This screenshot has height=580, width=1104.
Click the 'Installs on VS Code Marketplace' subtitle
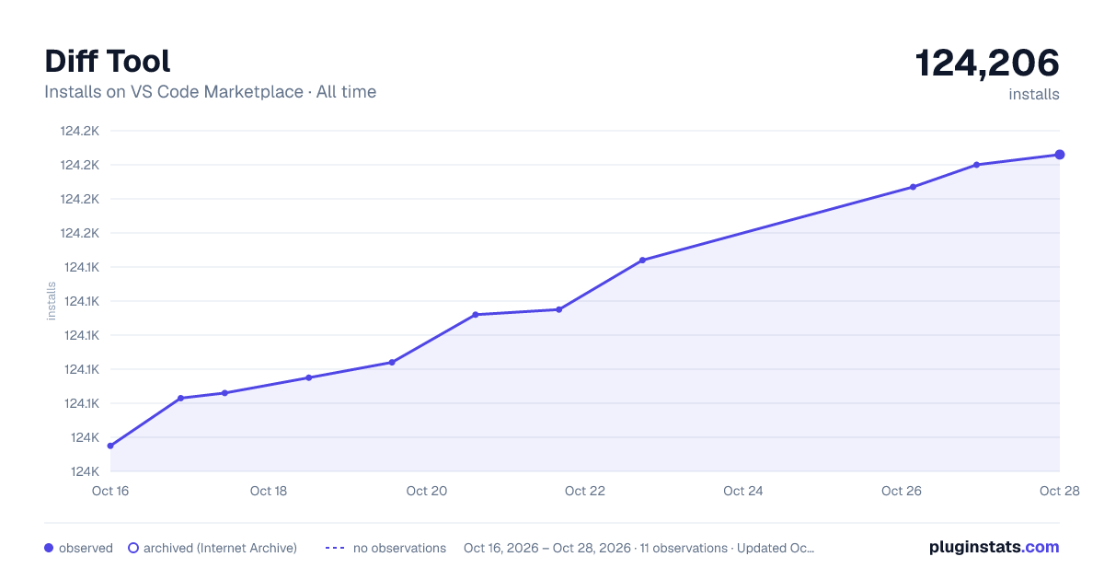coord(174,92)
